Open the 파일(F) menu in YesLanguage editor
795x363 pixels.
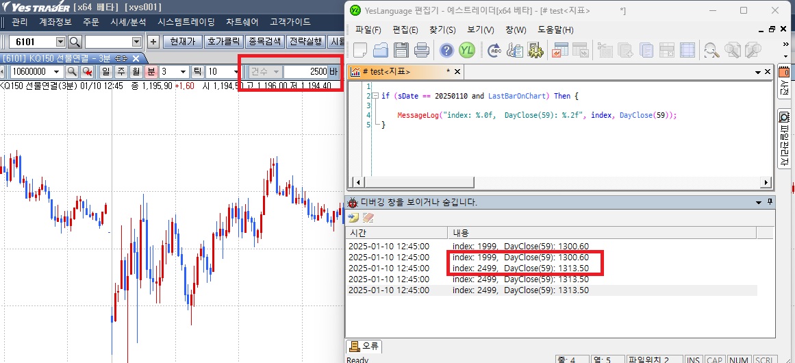pyautogui.click(x=368, y=30)
